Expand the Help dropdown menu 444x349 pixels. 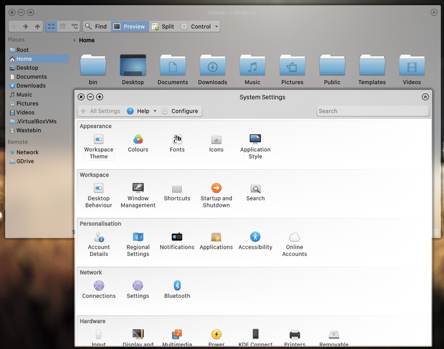coord(155,111)
